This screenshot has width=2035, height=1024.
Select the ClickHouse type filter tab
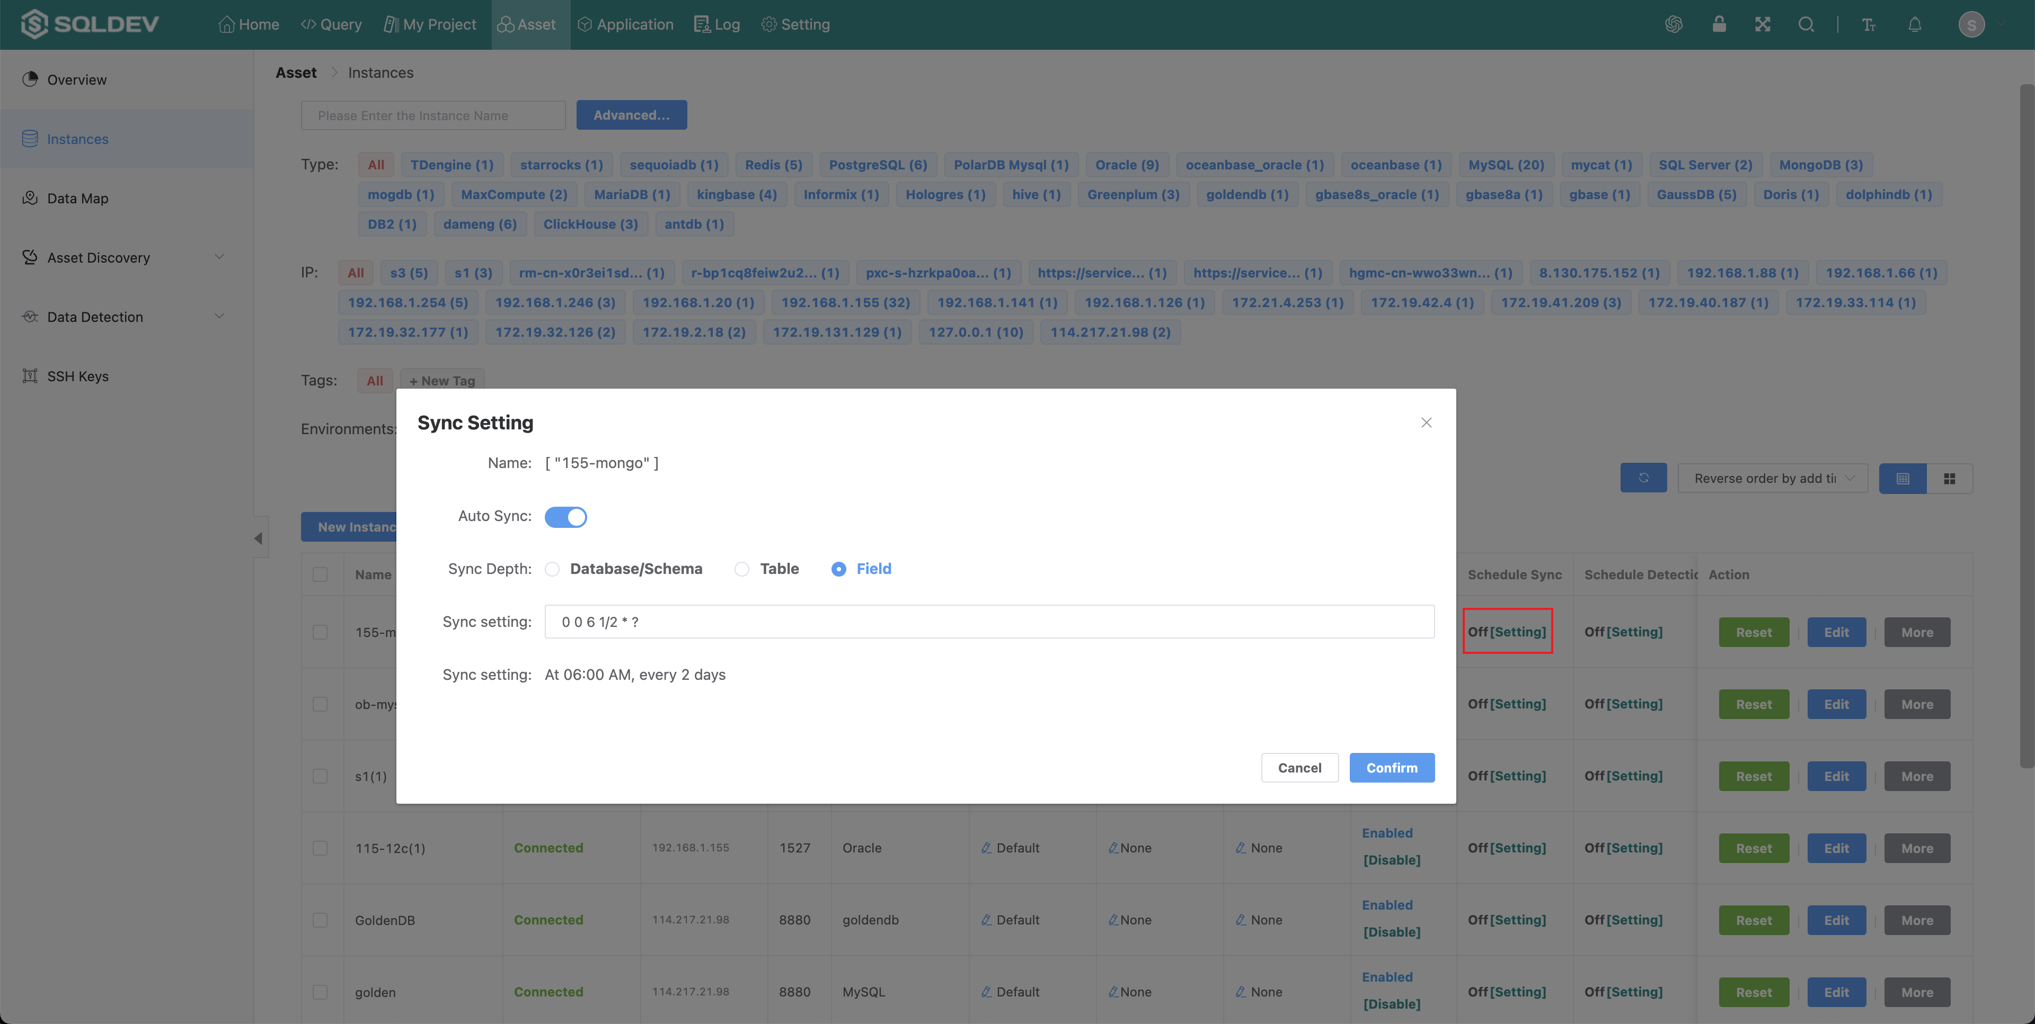click(591, 223)
